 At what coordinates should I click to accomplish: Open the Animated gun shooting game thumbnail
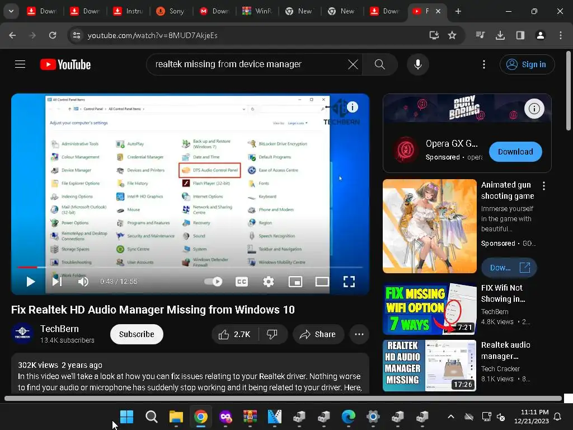click(x=429, y=226)
